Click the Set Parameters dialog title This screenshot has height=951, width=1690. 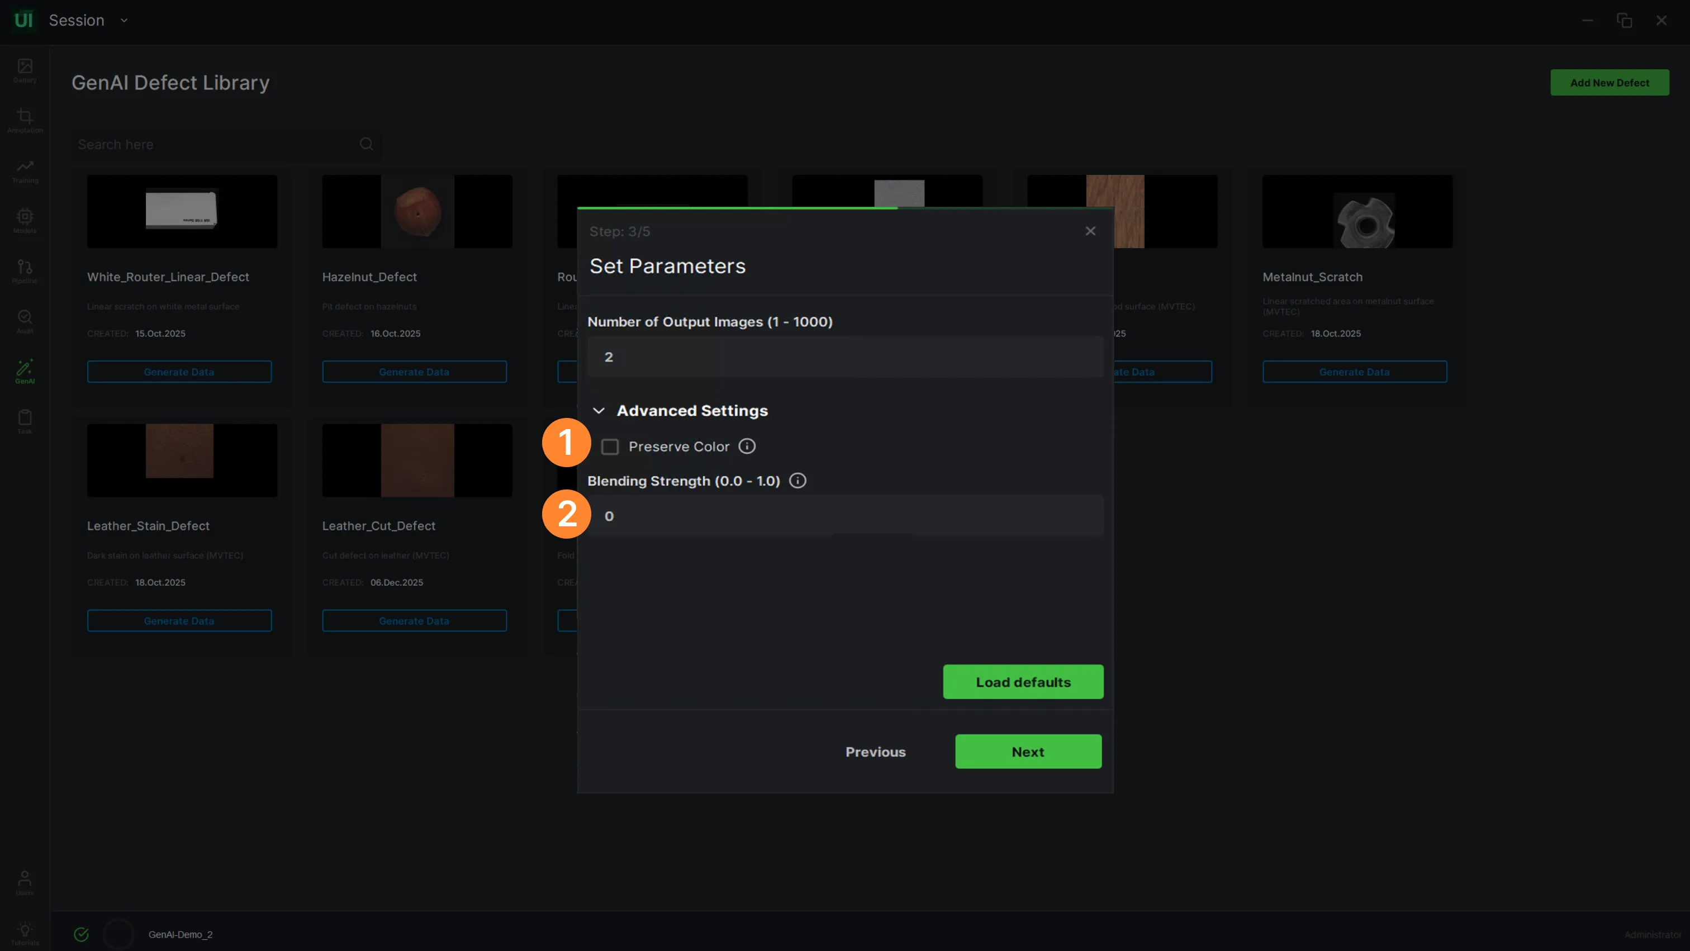click(x=667, y=265)
